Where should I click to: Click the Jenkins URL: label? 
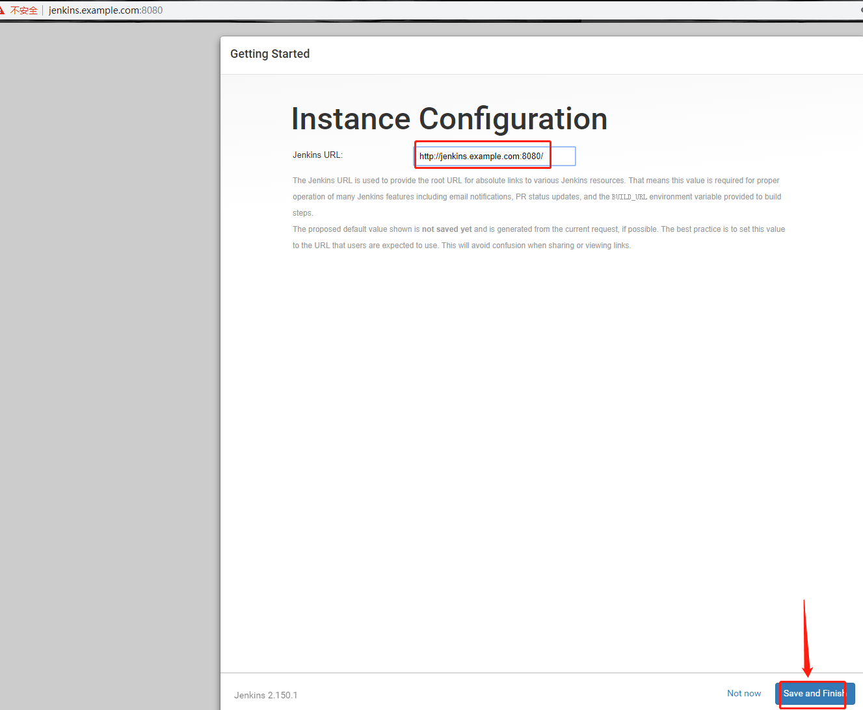[317, 155]
